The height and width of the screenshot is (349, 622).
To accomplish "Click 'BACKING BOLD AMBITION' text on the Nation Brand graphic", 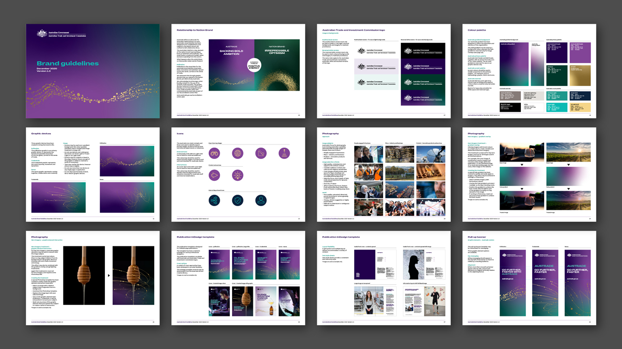I will point(231,52).
